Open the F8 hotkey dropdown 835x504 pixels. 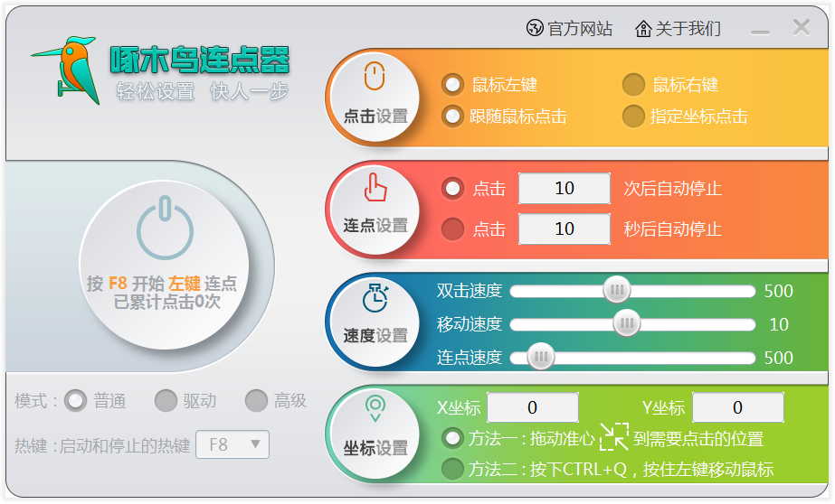click(x=232, y=444)
